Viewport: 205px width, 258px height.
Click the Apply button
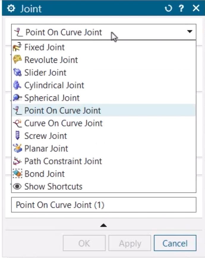click(130, 244)
